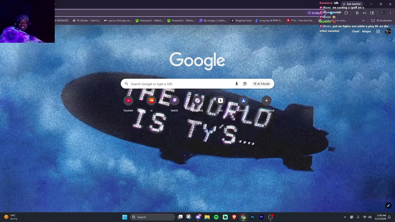Click the link chain icon in the Chrome toolbar
The image size is (395, 222).
tap(364, 13)
